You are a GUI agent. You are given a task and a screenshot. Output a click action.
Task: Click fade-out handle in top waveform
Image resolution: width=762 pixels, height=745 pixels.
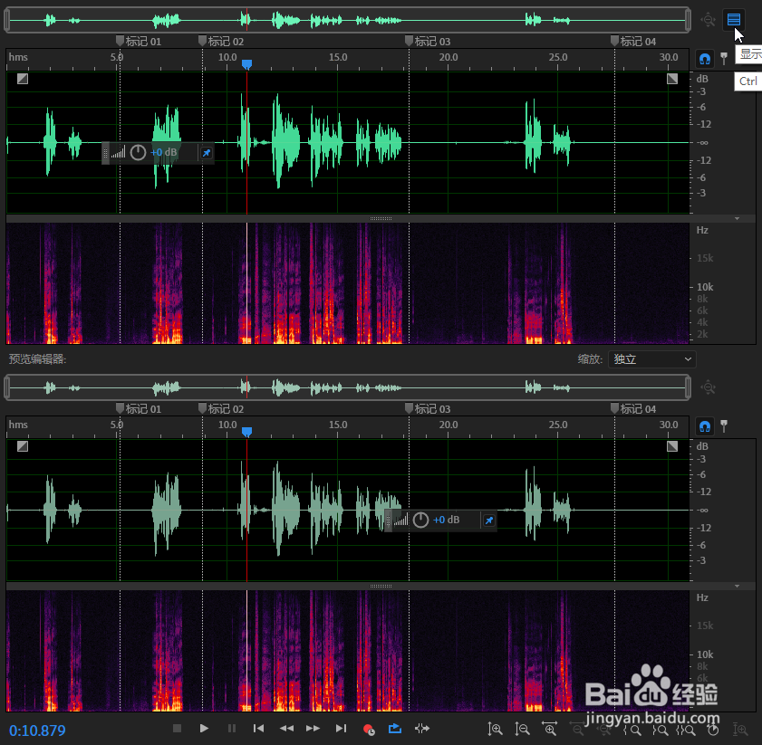[x=672, y=79]
